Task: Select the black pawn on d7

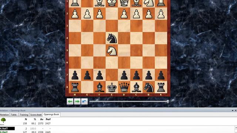Action: pos(124,75)
